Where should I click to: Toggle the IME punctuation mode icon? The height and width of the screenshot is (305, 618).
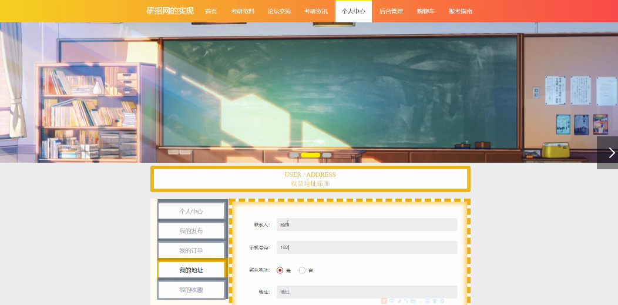[x=406, y=301]
